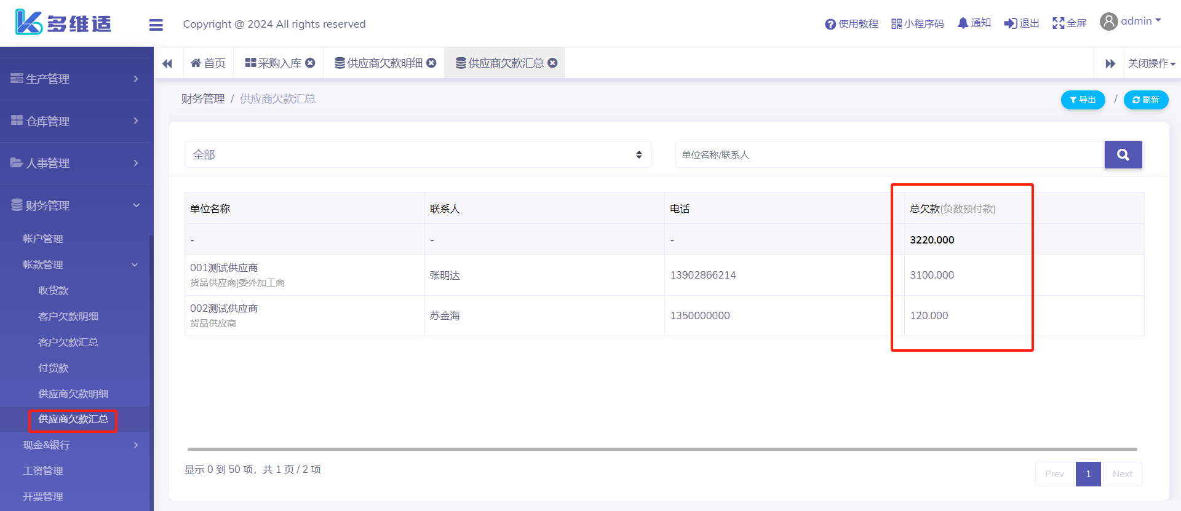Viewport: 1181px width, 511px height.
Task: Close the 供应商欠款明细 tab
Action: [431, 63]
